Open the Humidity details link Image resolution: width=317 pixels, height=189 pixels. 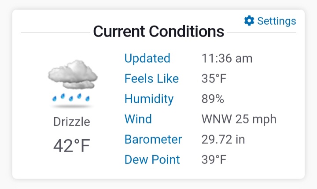coord(149,99)
